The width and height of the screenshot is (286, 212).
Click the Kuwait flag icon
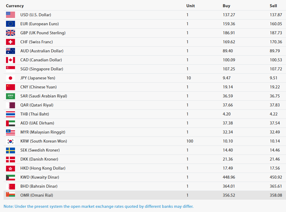click(x=11, y=177)
